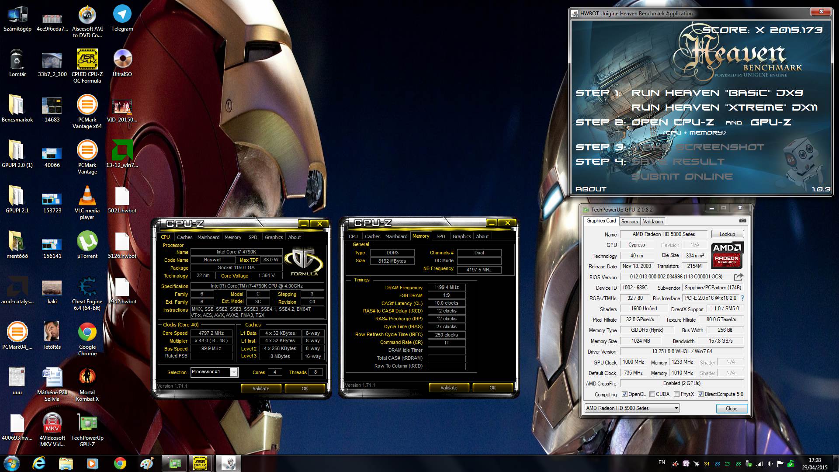This screenshot has width=839, height=472.
Task: Open Google Chrome desktop shortcut
Action: 87,339
